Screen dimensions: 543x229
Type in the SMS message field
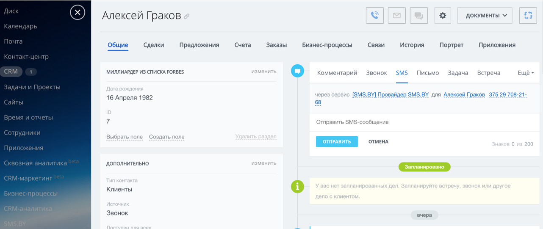click(424, 122)
